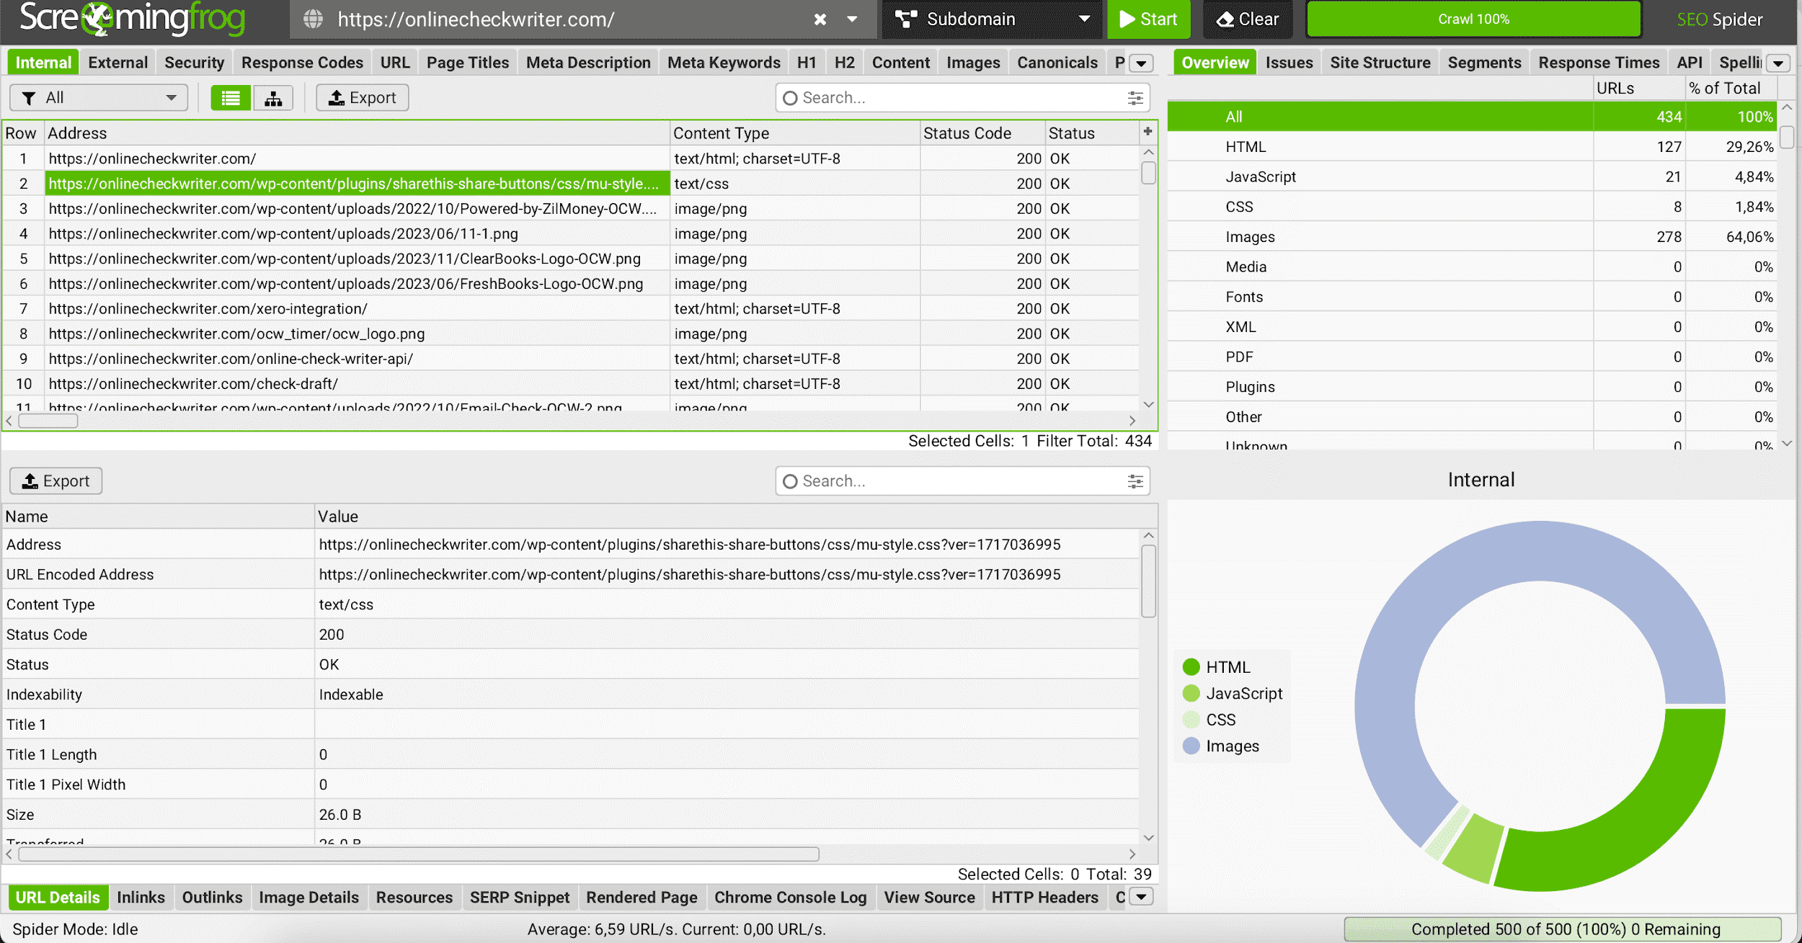
Task: Open the Issues tab
Action: pyautogui.click(x=1289, y=63)
